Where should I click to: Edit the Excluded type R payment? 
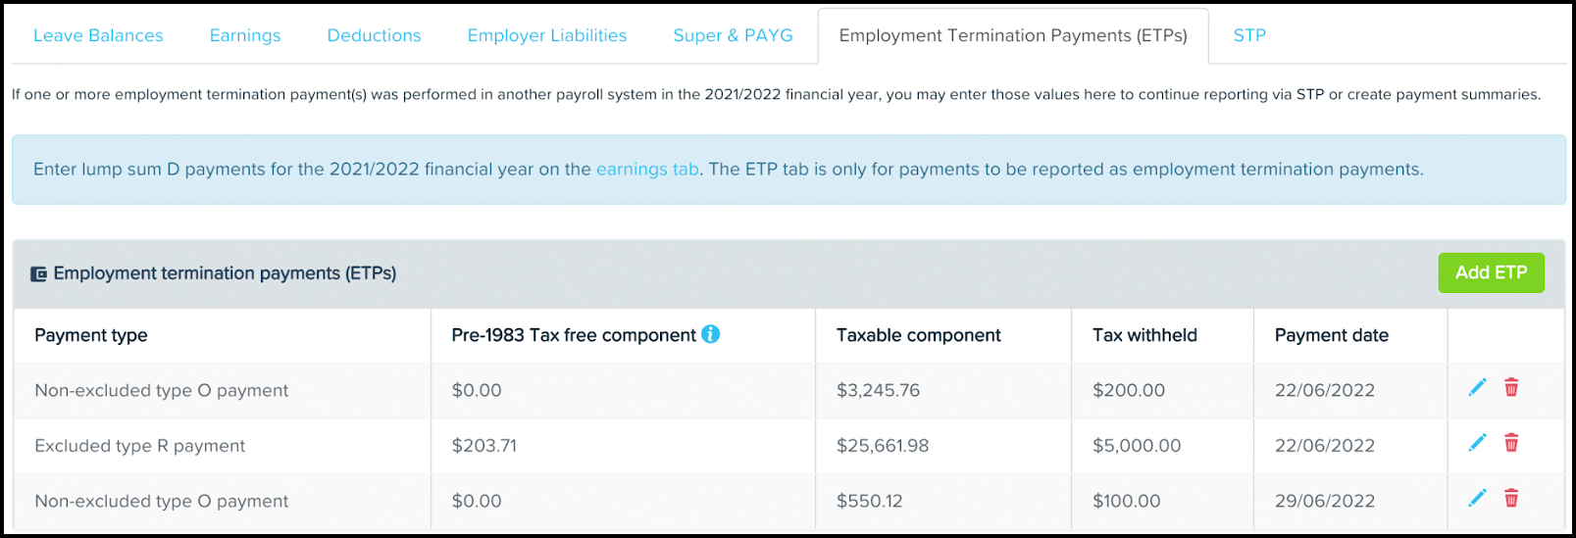1477,443
